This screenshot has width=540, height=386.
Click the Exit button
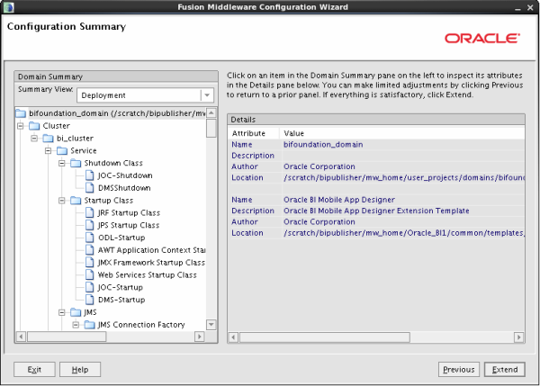tap(34, 370)
